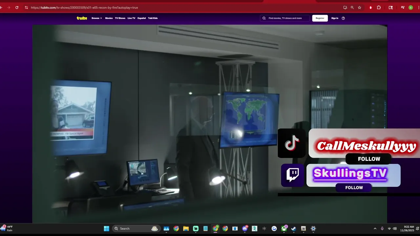
Task: Open the side panel search icon
Action: point(390,8)
